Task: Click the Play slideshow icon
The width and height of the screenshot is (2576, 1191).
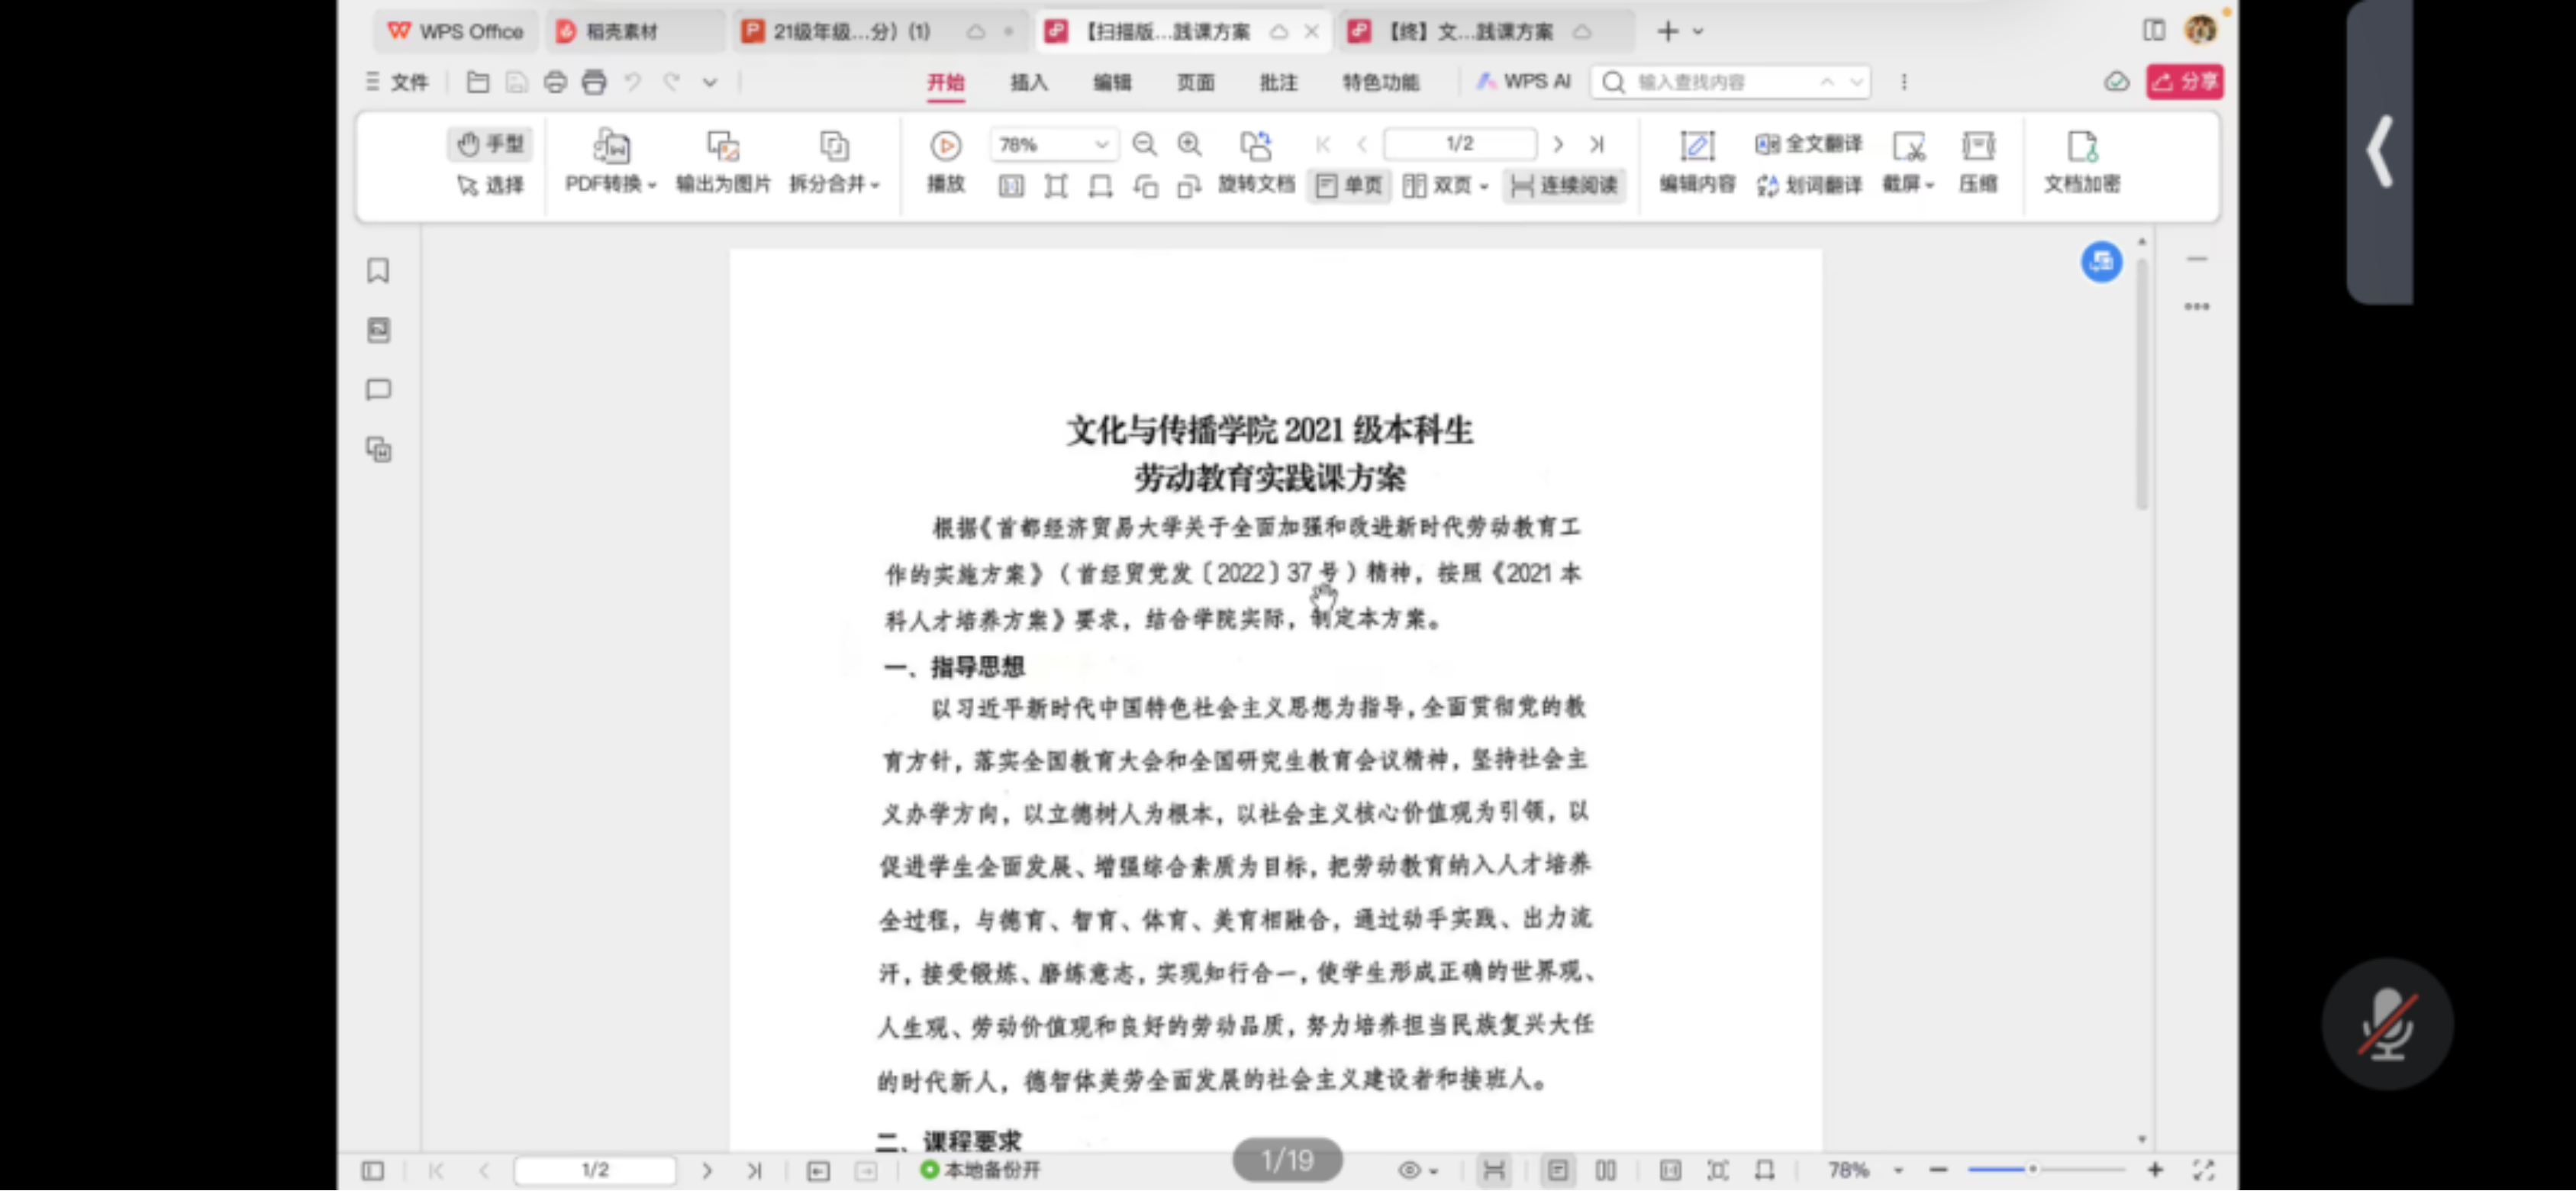Action: [x=945, y=146]
